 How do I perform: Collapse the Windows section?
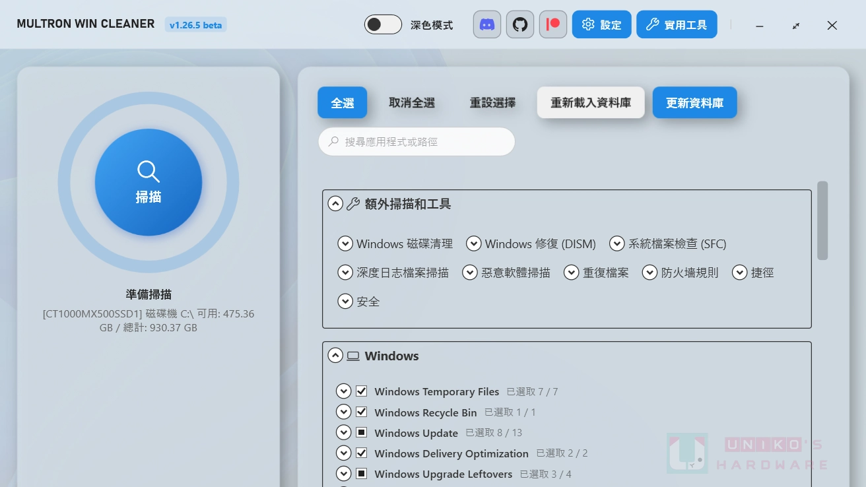[335, 356]
